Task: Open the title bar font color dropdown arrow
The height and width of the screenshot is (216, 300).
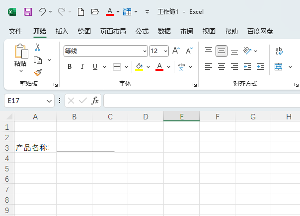Action: [118, 11]
